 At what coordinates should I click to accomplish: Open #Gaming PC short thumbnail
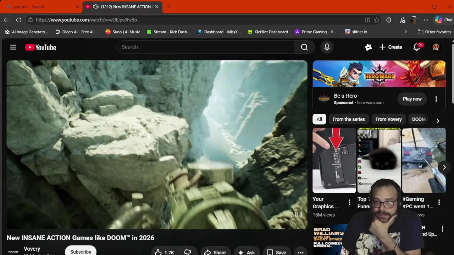(424, 160)
